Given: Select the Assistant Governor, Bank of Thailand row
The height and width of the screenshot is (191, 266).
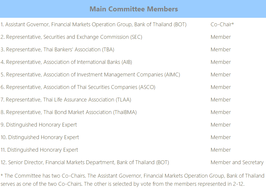Looking at the screenshot, I should [94, 24].
